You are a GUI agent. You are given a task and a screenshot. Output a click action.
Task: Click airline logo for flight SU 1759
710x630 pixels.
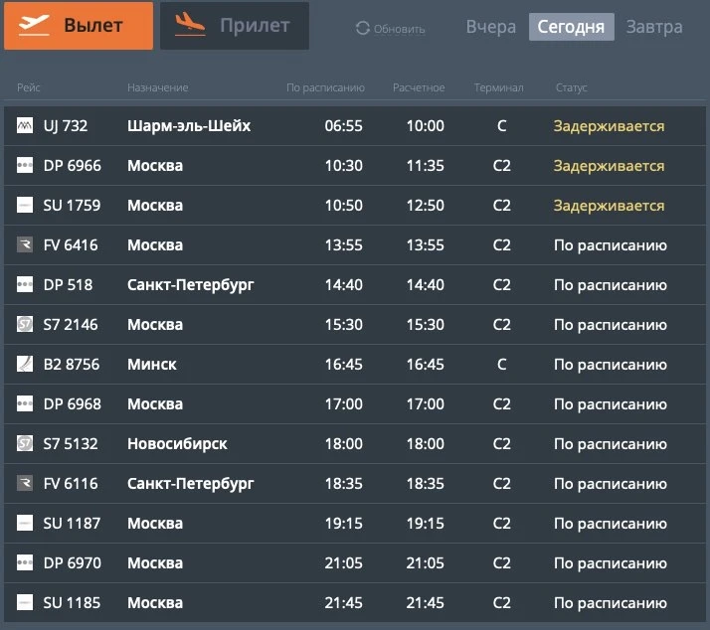[x=25, y=206]
